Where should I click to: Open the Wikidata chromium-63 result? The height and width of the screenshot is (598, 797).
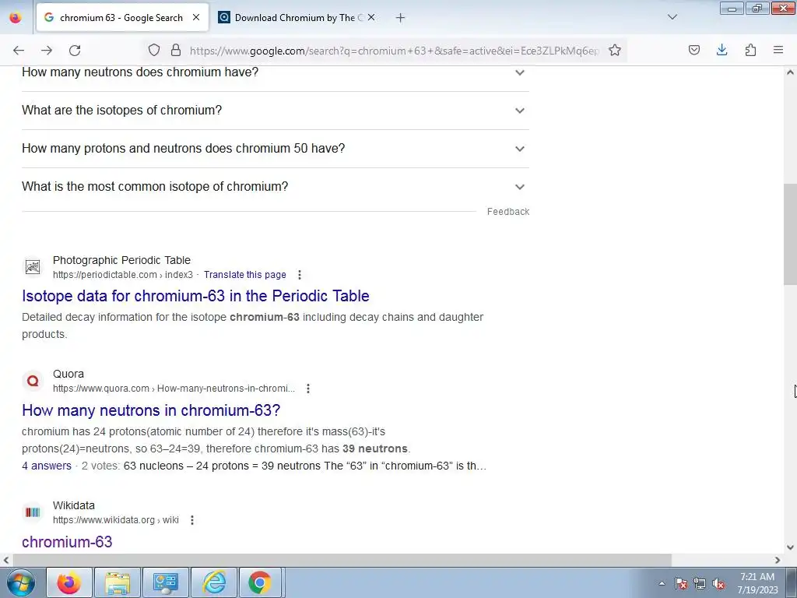67,542
